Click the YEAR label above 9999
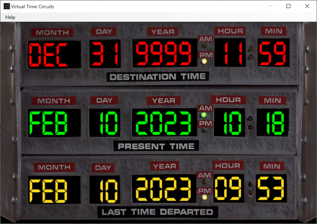This screenshot has height=224, width=317. (163, 32)
